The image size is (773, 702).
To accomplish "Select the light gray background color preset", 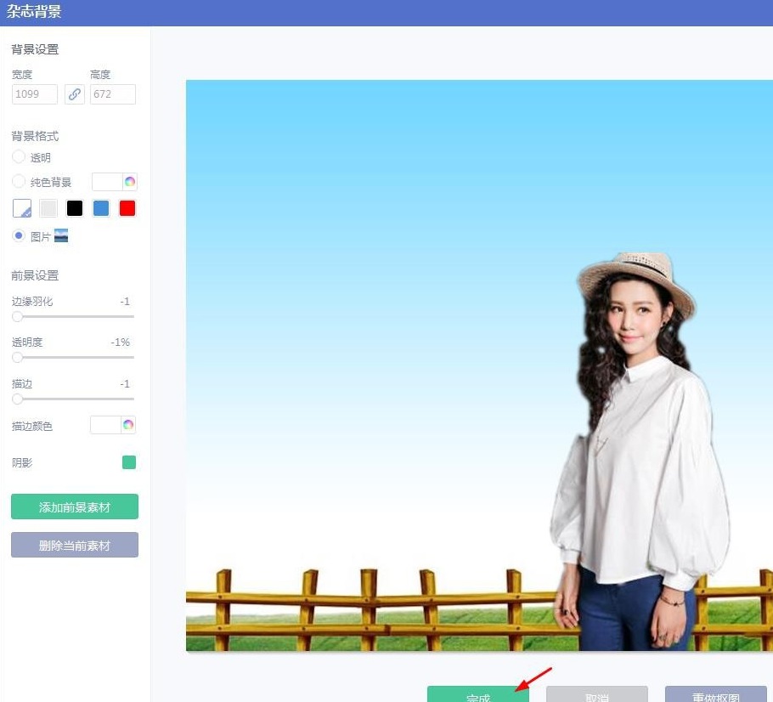I will [48, 208].
